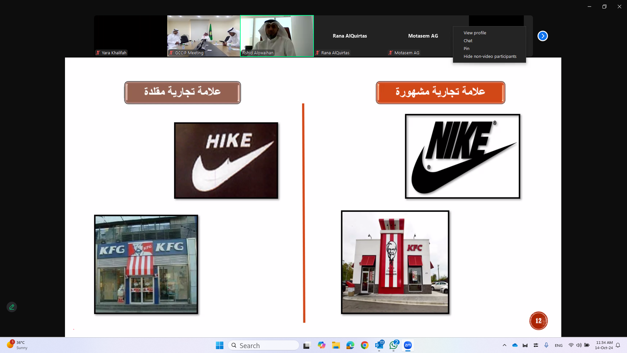Open Outlook from the taskbar

pos(379,345)
